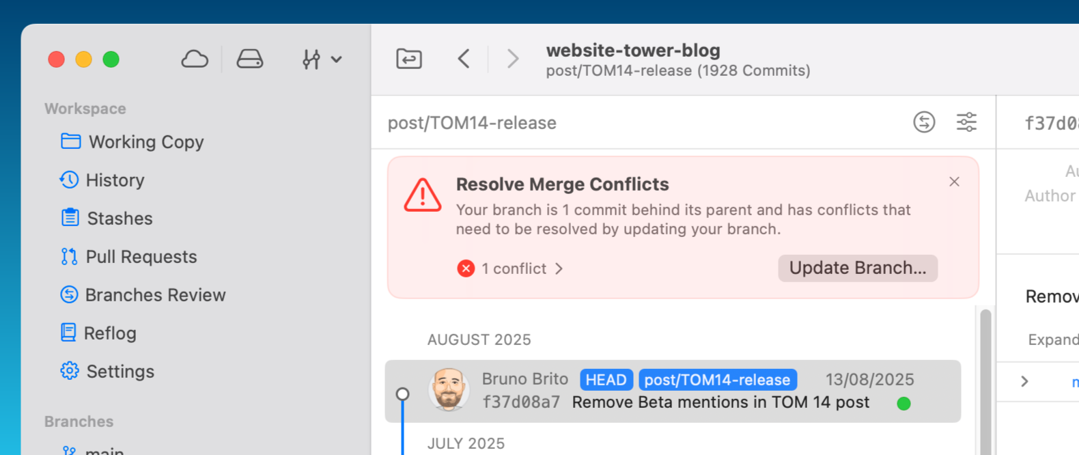Click the Update Branch button
The image size is (1079, 455).
pos(857,268)
